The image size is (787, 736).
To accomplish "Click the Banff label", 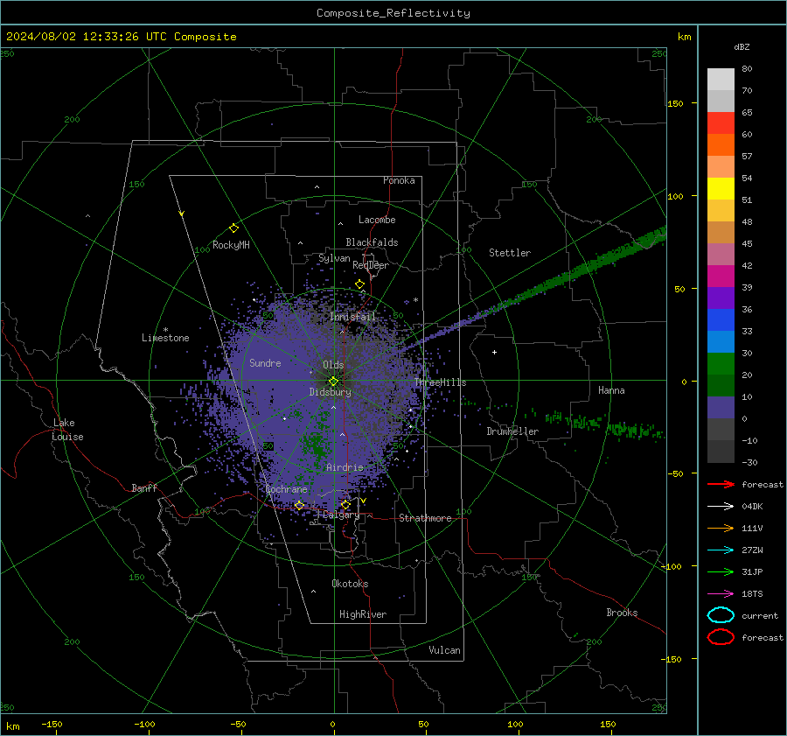I will [x=144, y=487].
